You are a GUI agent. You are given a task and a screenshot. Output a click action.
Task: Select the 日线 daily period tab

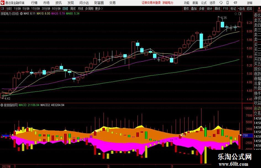(65, 9)
